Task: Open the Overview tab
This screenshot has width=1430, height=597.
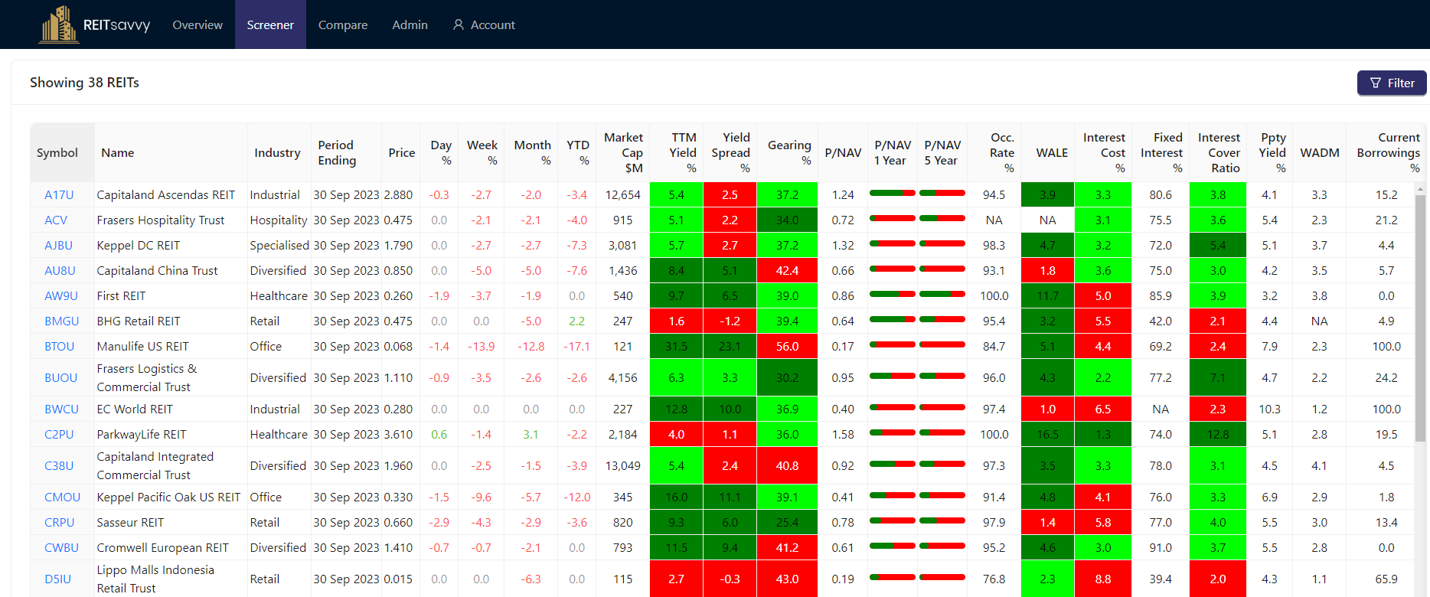Action: pos(198,25)
